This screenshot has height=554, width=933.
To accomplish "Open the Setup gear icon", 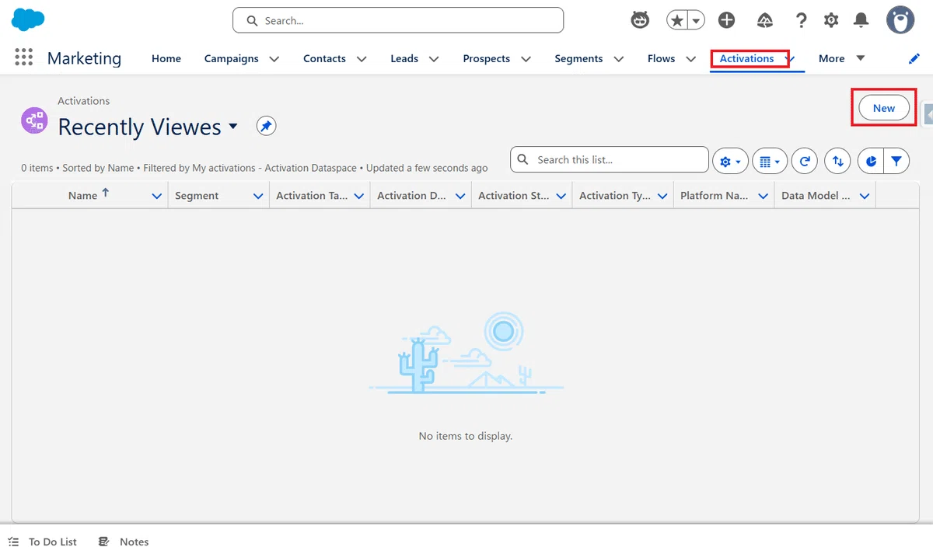I will (831, 21).
